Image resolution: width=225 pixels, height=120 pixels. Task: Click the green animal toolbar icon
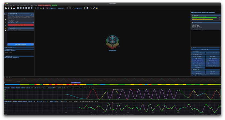pyautogui.click(x=41, y=8)
